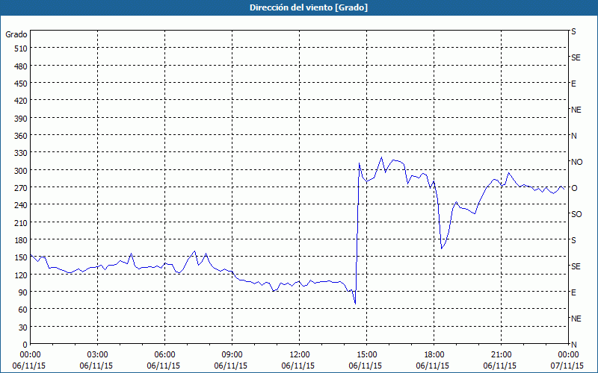Screen dimensions: 598x373
Task: Select the 240 degree axis label
Action: pos(21,205)
